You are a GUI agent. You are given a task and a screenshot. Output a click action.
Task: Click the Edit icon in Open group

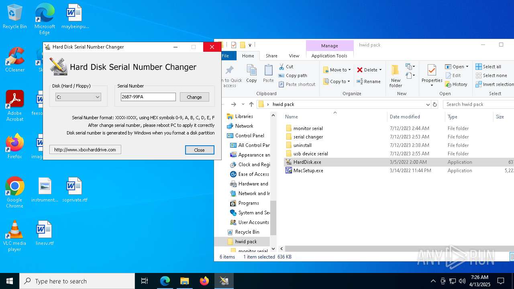(x=448, y=75)
